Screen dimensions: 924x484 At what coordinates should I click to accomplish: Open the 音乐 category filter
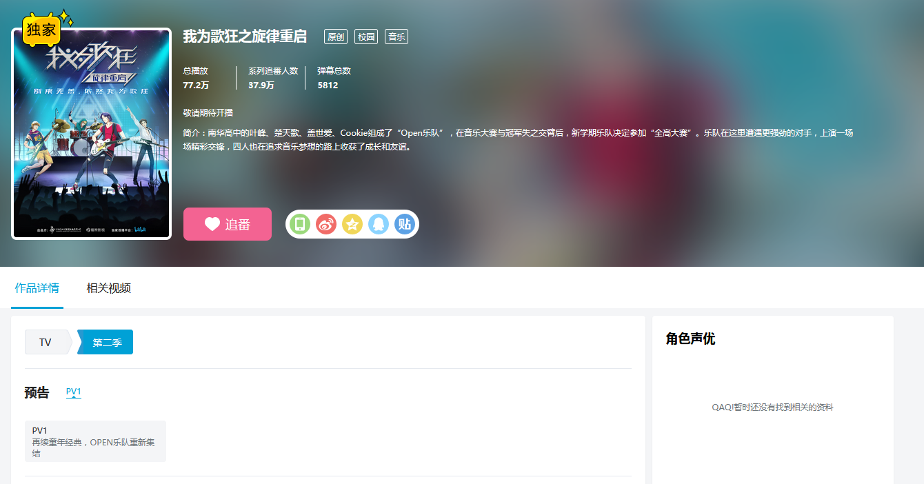click(x=396, y=37)
